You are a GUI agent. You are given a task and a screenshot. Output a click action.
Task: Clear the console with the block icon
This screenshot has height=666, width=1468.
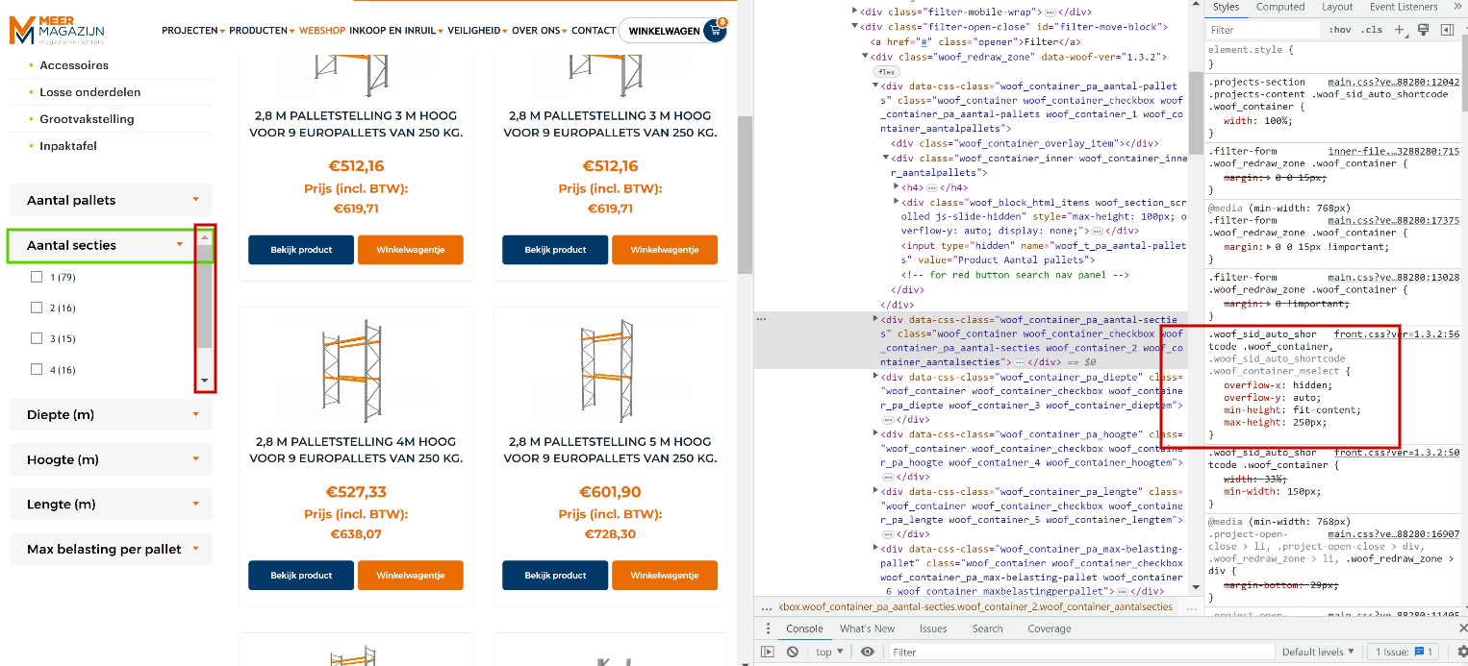(793, 652)
